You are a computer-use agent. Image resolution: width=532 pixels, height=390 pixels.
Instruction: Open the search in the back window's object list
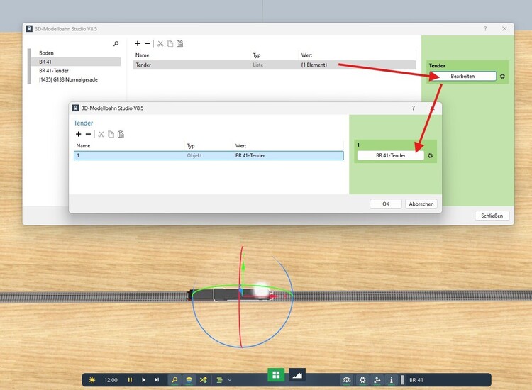tap(116, 43)
